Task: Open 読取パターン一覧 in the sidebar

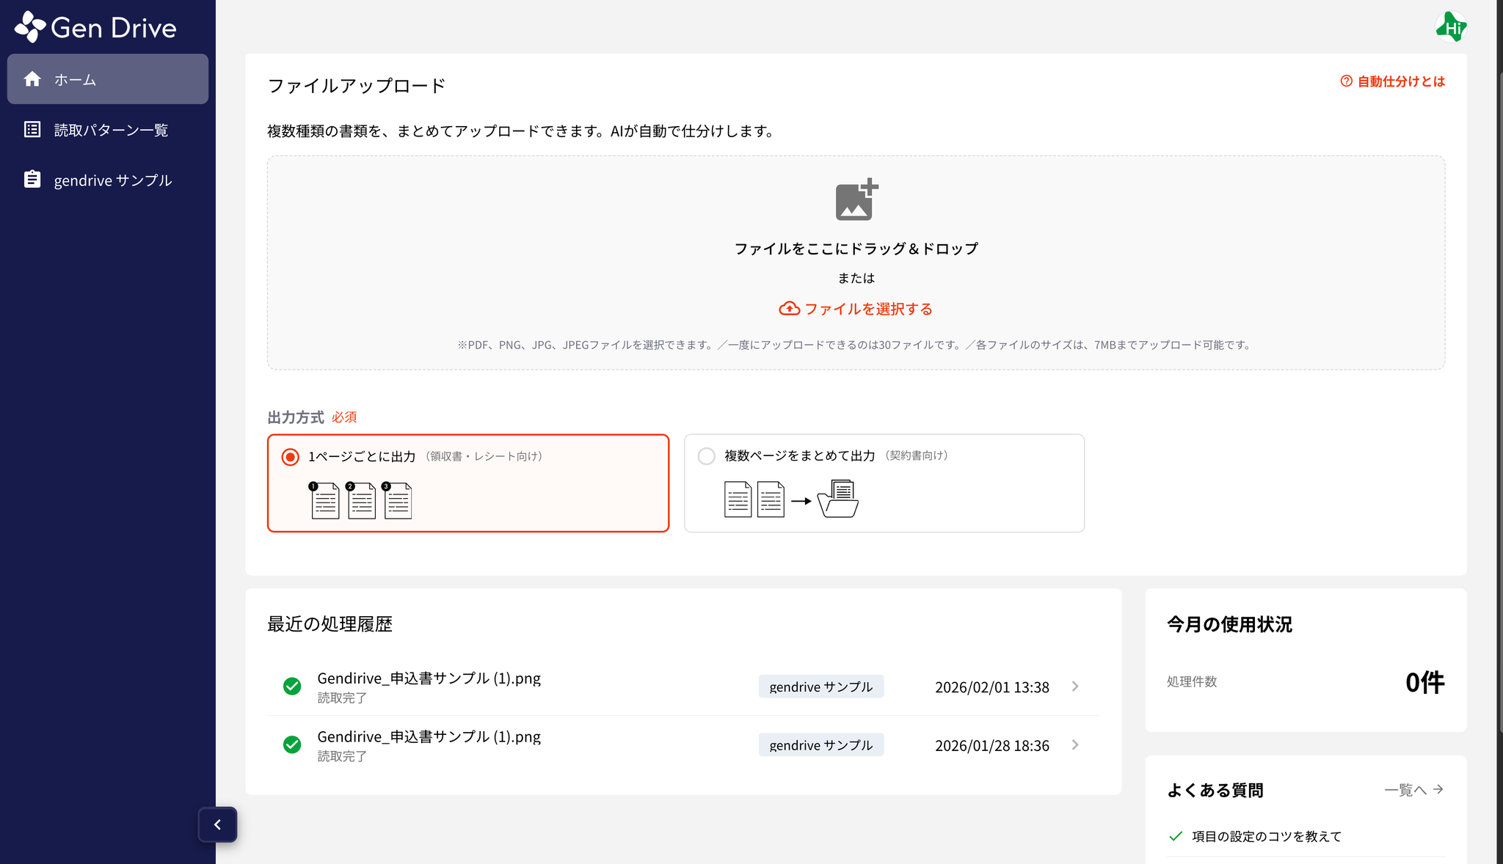Action: tap(111, 130)
